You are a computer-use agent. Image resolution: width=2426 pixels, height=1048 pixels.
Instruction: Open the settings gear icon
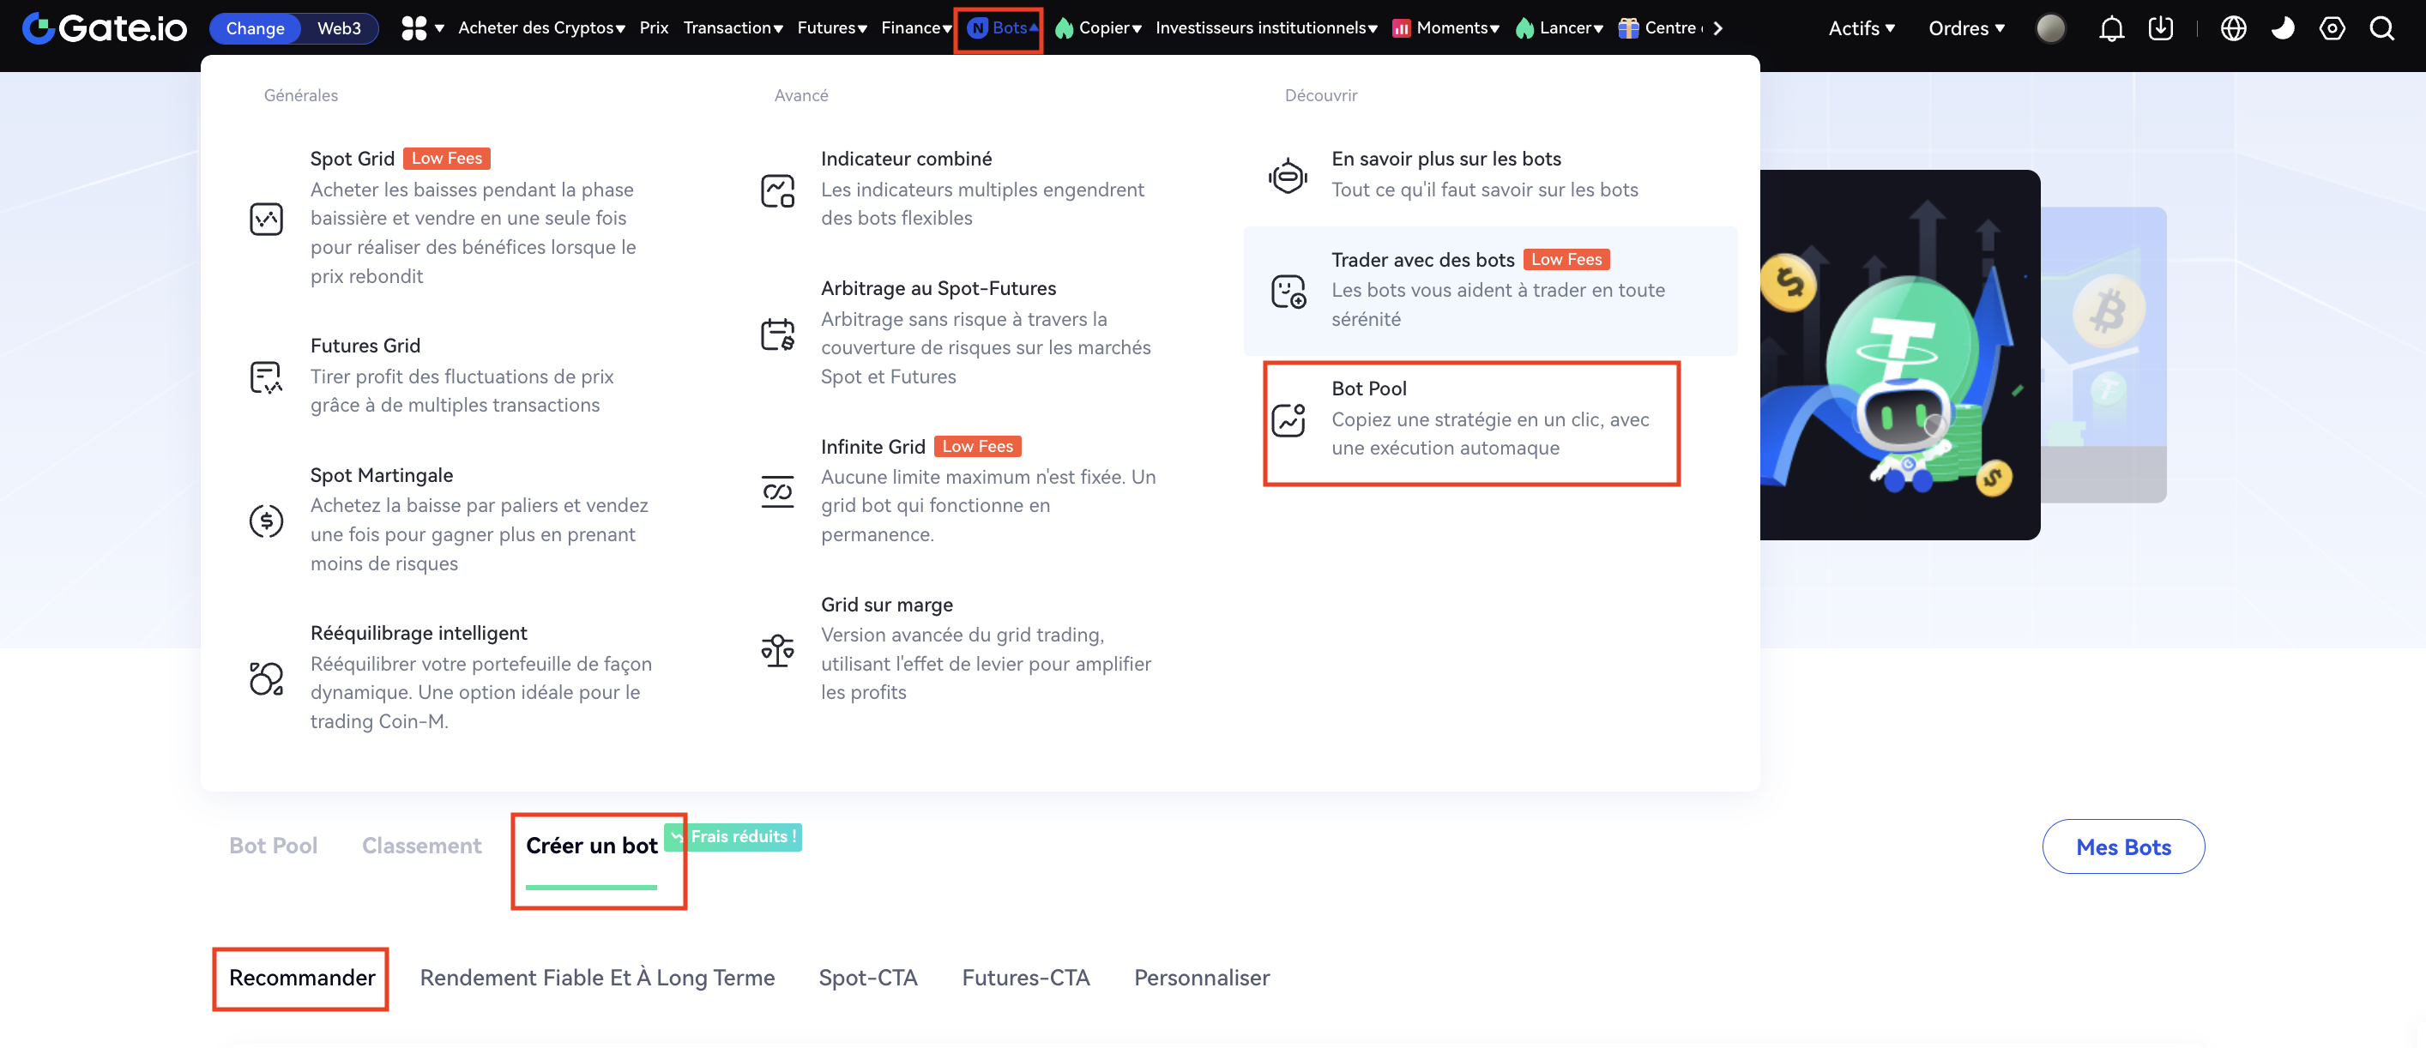pyautogui.click(x=2332, y=28)
